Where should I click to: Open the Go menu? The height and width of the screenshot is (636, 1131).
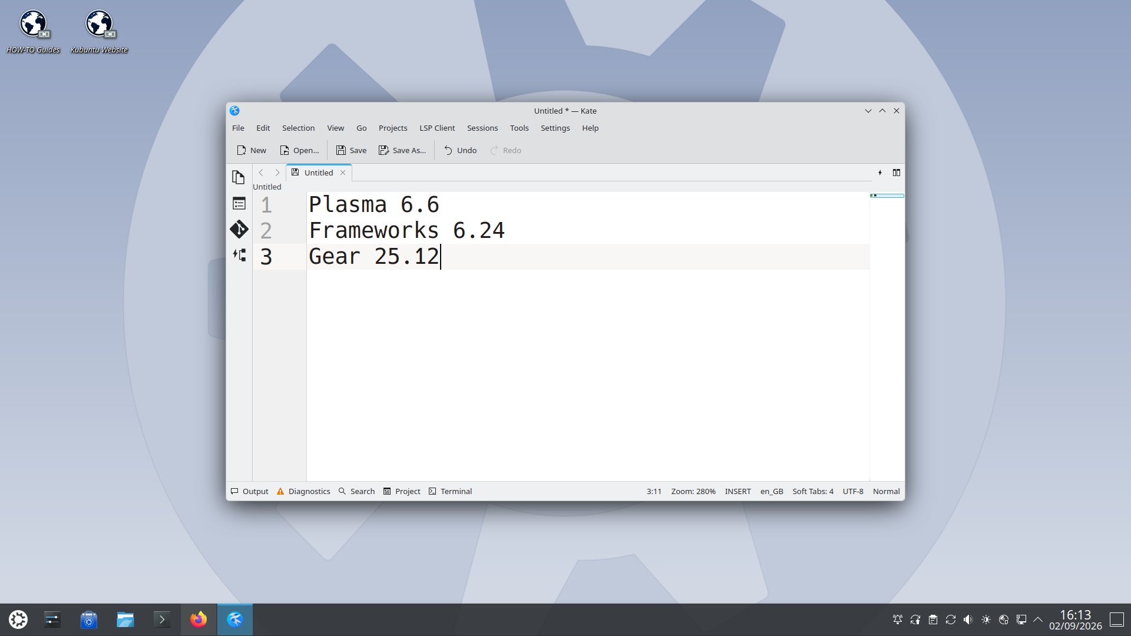[x=361, y=128]
